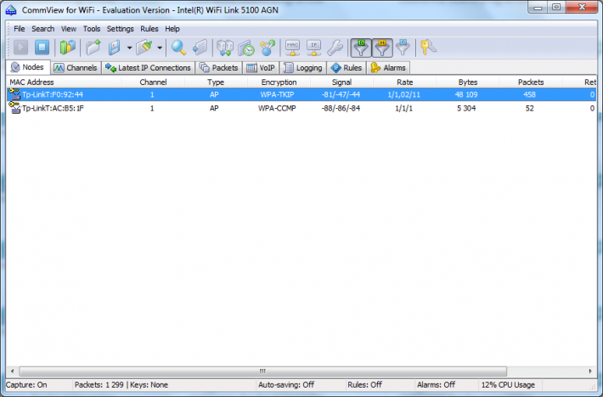Image resolution: width=603 pixels, height=397 pixels.
Task: Toggle the yellow management packets filter funnel
Action: pyautogui.click(x=382, y=48)
